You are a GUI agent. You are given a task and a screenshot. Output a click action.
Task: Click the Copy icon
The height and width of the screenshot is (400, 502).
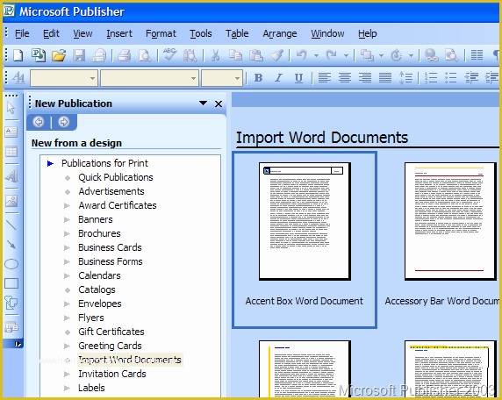click(x=235, y=55)
